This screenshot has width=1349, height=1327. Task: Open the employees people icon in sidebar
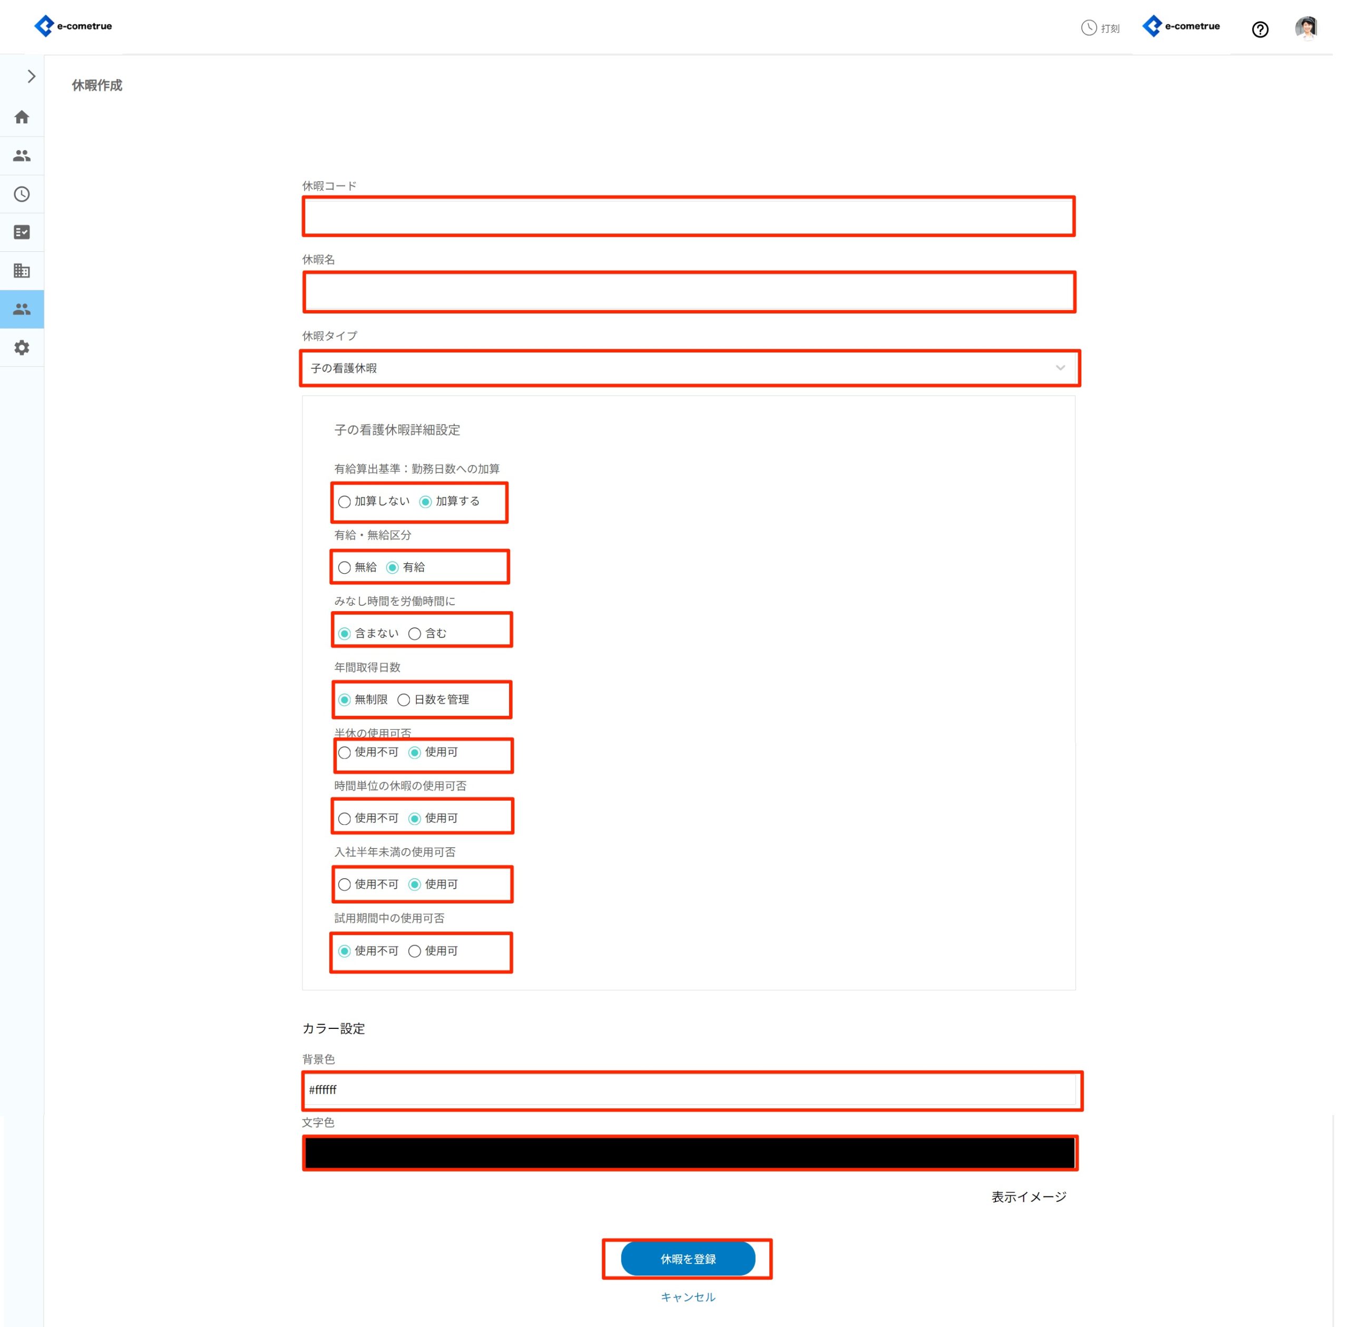pos(22,155)
